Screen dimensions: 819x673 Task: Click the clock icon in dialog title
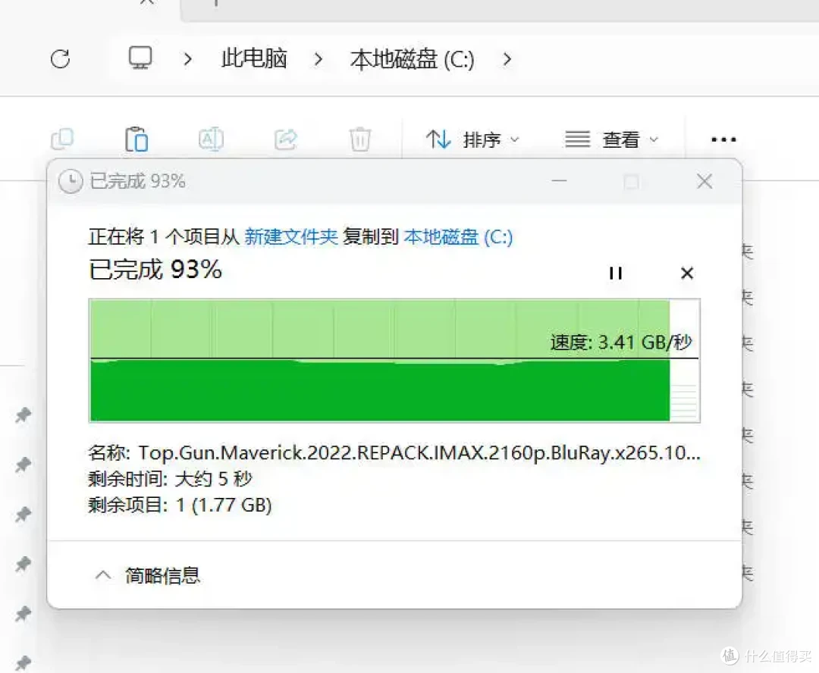pyautogui.click(x=71, y=181)
